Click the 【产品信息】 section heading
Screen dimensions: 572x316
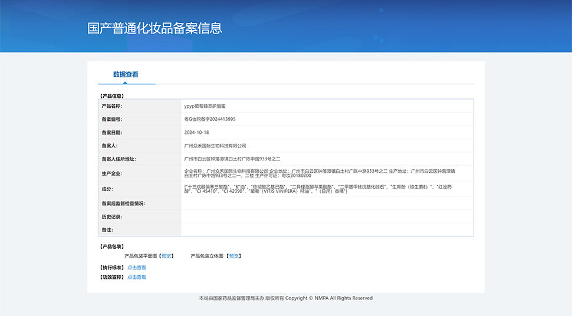[111, 96]
